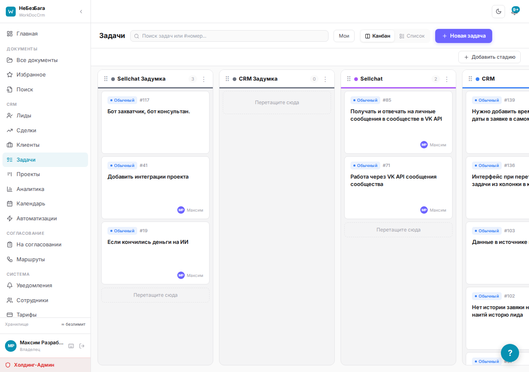This screenshot has width=529, height=372.
Task: Open Уведомления in the sidebar
Action: [x=45, y=285]
